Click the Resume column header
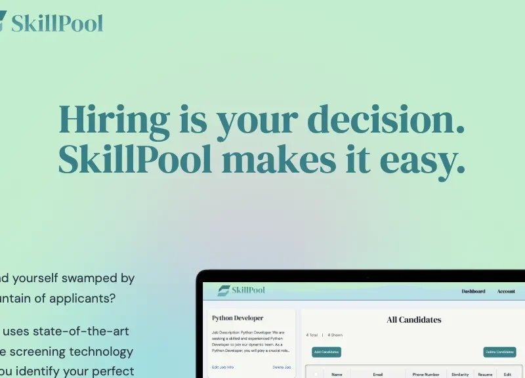This screenshot has height=378, width=525. pos(485,375)
